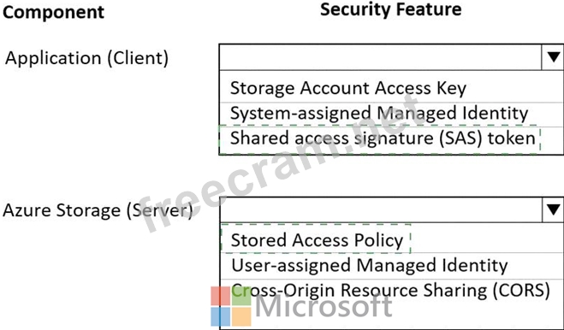Image resolution: width=564 pixels, height=330 pixels.
Task: Click the Microsoft wordmark text
Action: [324, 306]
